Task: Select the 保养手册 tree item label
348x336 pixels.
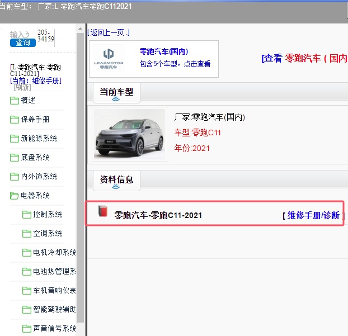Action: [x=35, y=120]
